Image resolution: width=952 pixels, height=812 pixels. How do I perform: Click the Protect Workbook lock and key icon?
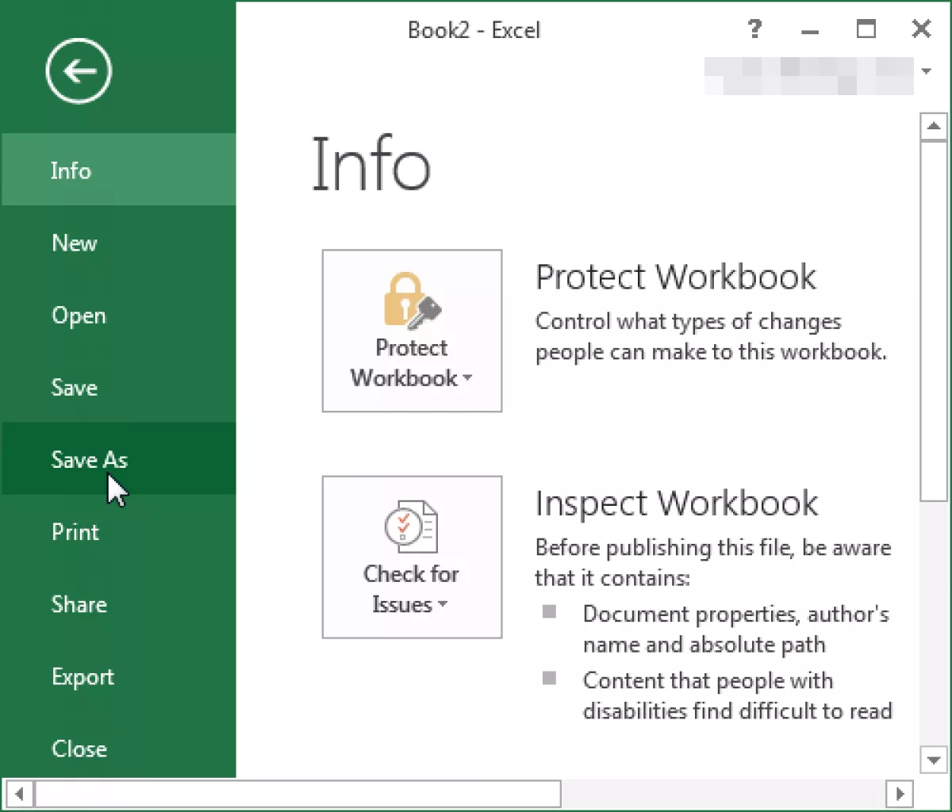click(x=412, y=301)
